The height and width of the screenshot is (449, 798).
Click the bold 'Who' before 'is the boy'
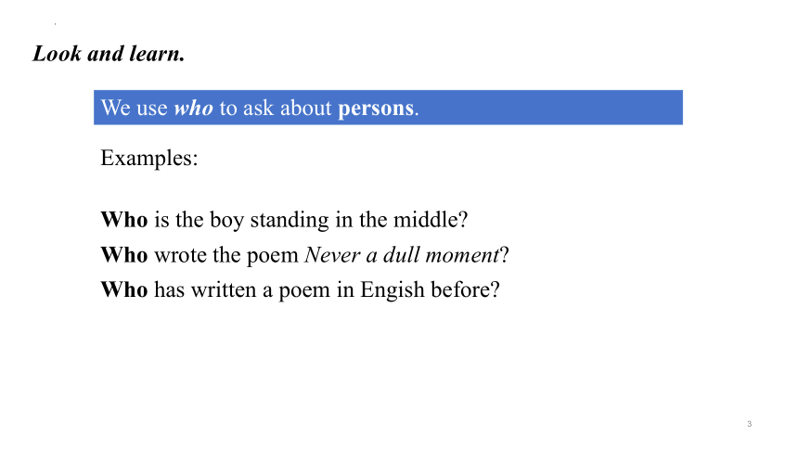pos(124,220)
